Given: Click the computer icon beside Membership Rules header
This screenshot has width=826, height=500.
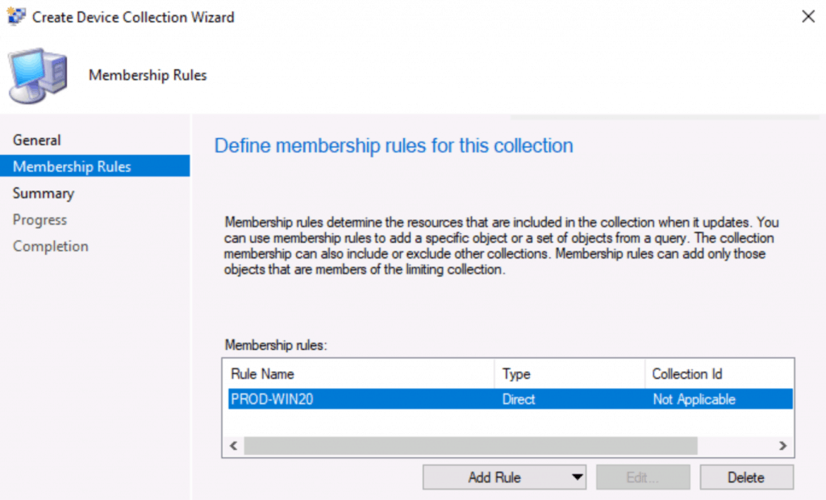Looking at the screenshot, I should (x=37, y=75).
